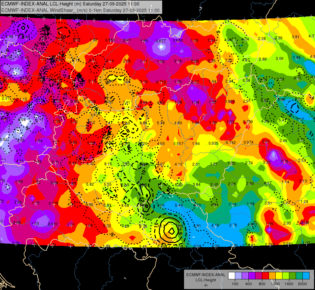The width and height of the screenshot is (315, 290).
Task: Select the red legend swatch after 800
Action: [x=265, y=275]
